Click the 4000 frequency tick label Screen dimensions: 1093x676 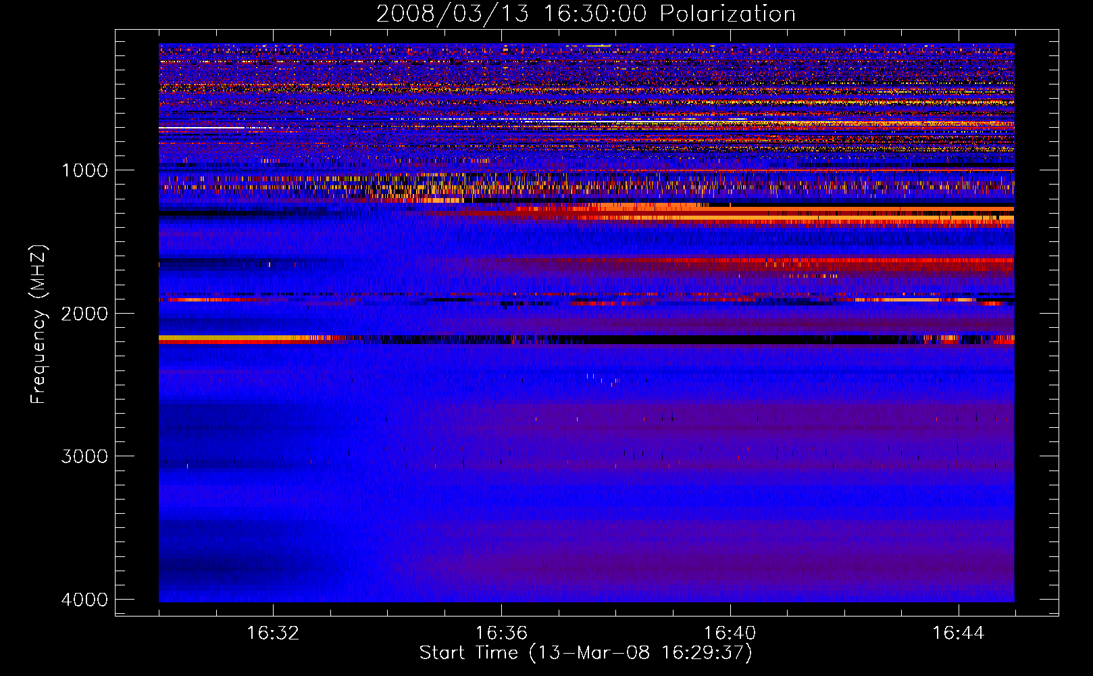coord(84,600)
